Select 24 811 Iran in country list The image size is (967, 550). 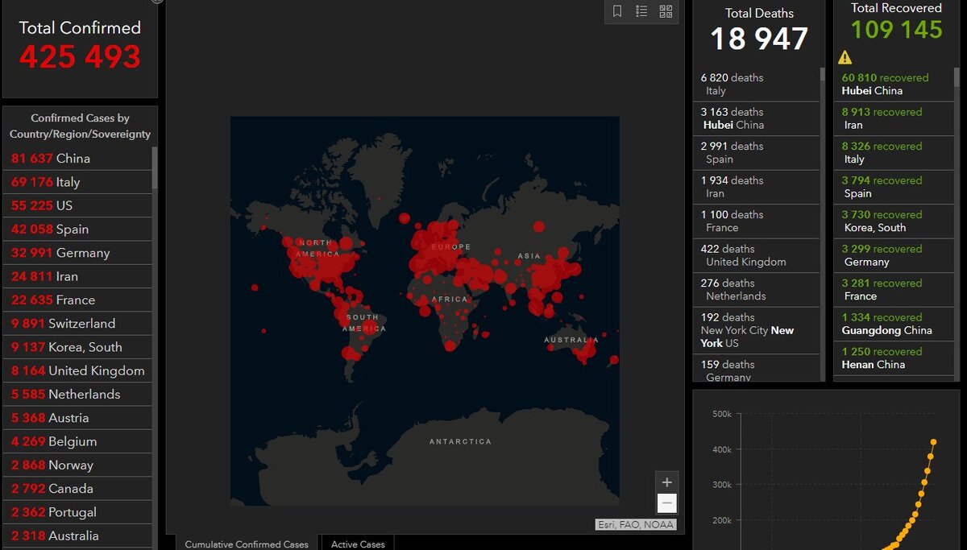[x=77, y=276]
